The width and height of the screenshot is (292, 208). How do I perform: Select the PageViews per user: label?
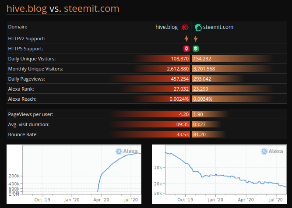(31, 114)
